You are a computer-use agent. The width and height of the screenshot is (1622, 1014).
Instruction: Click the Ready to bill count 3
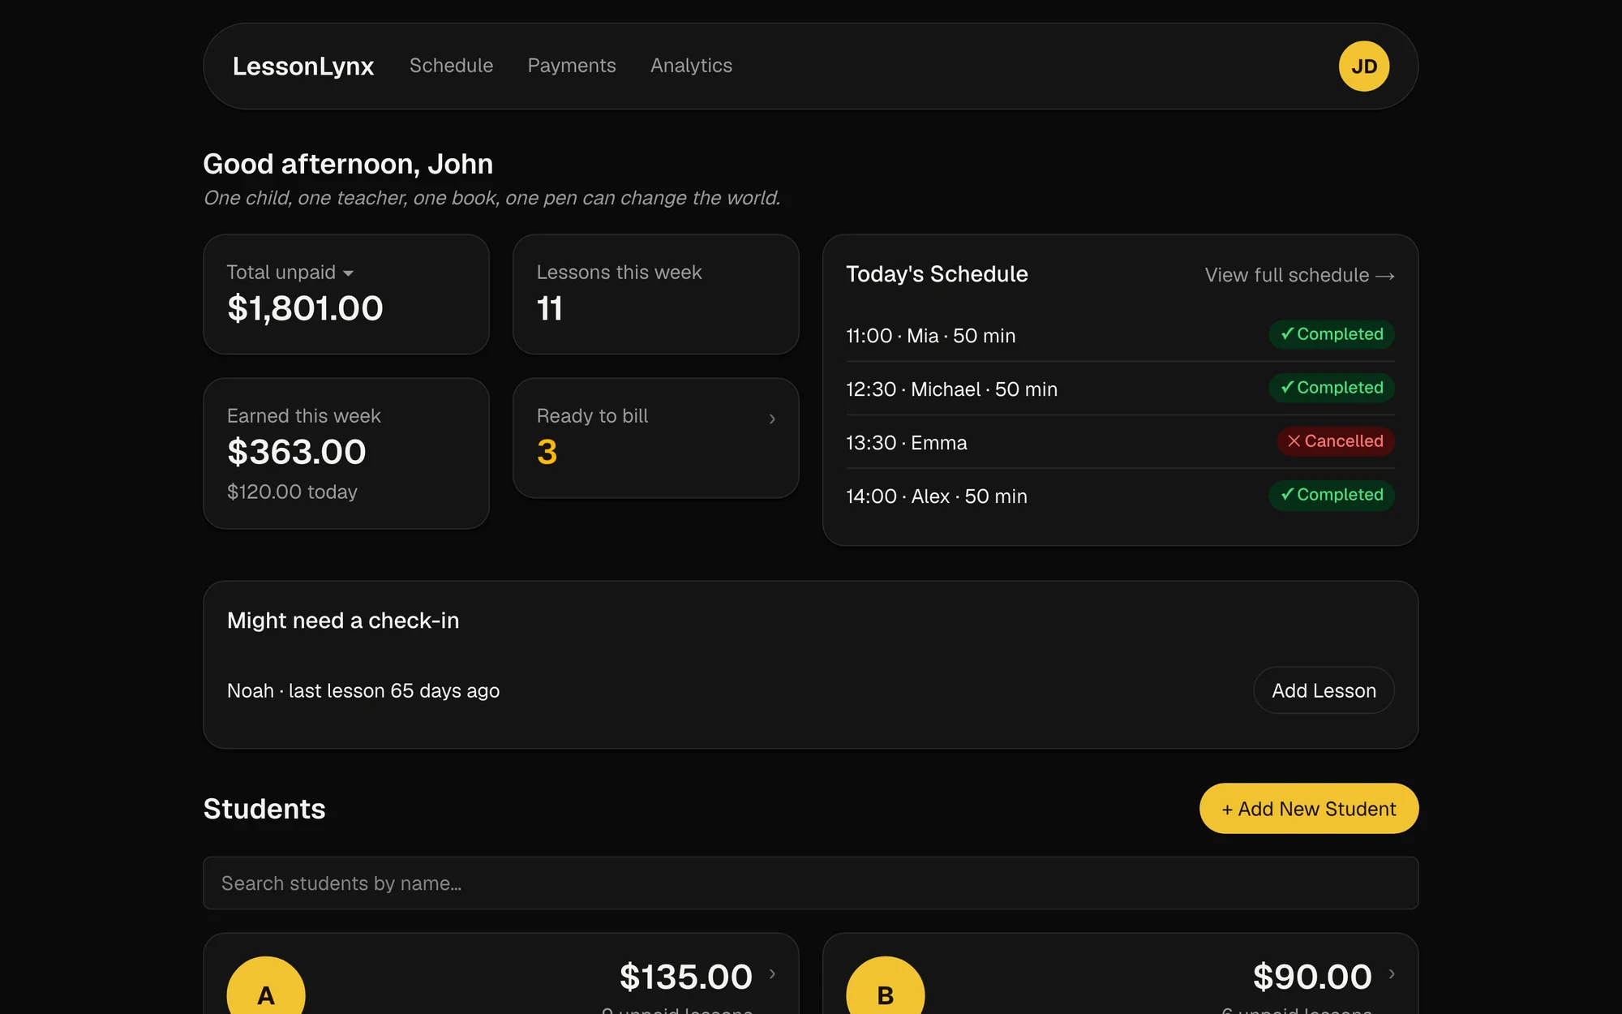[x=547, y=453]
